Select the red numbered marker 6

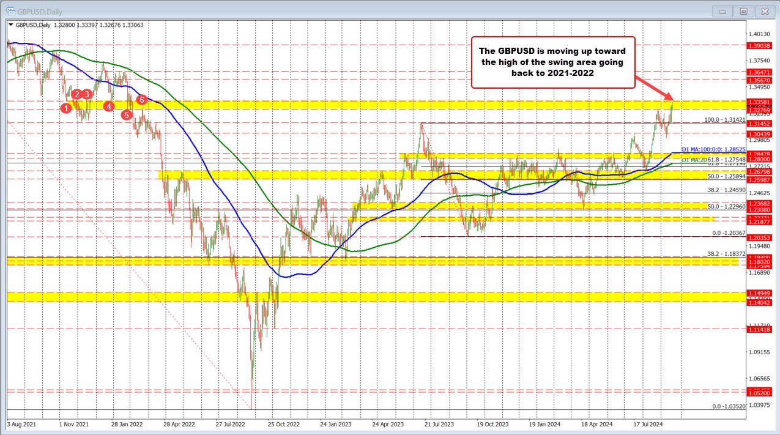pos(142,100)
